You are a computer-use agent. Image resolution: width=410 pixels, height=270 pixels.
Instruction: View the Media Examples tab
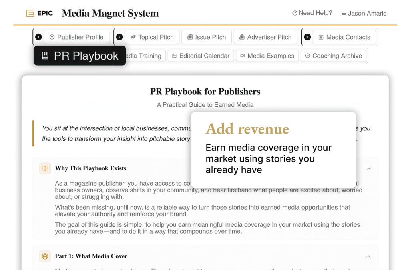click(267, 56)
